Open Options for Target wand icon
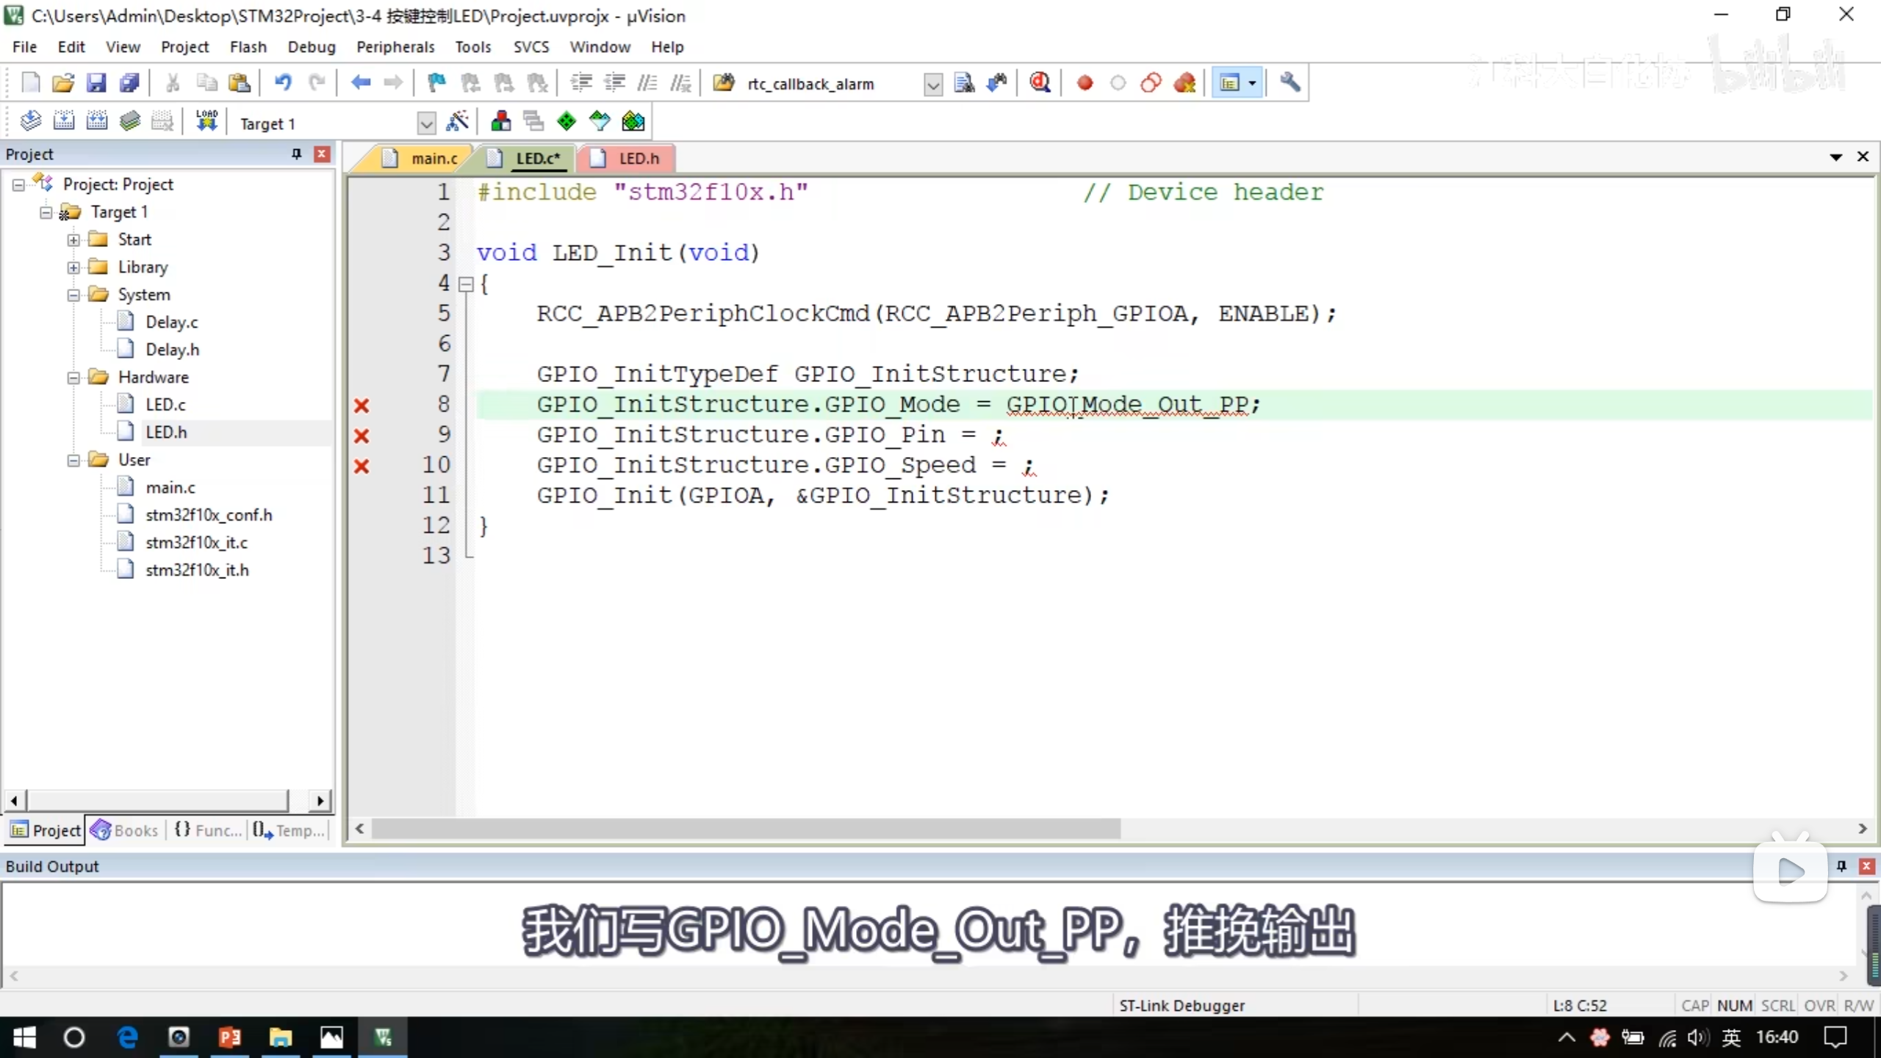The height and width of the screenshot is (1058, 1881). click(x=457, y=122)
